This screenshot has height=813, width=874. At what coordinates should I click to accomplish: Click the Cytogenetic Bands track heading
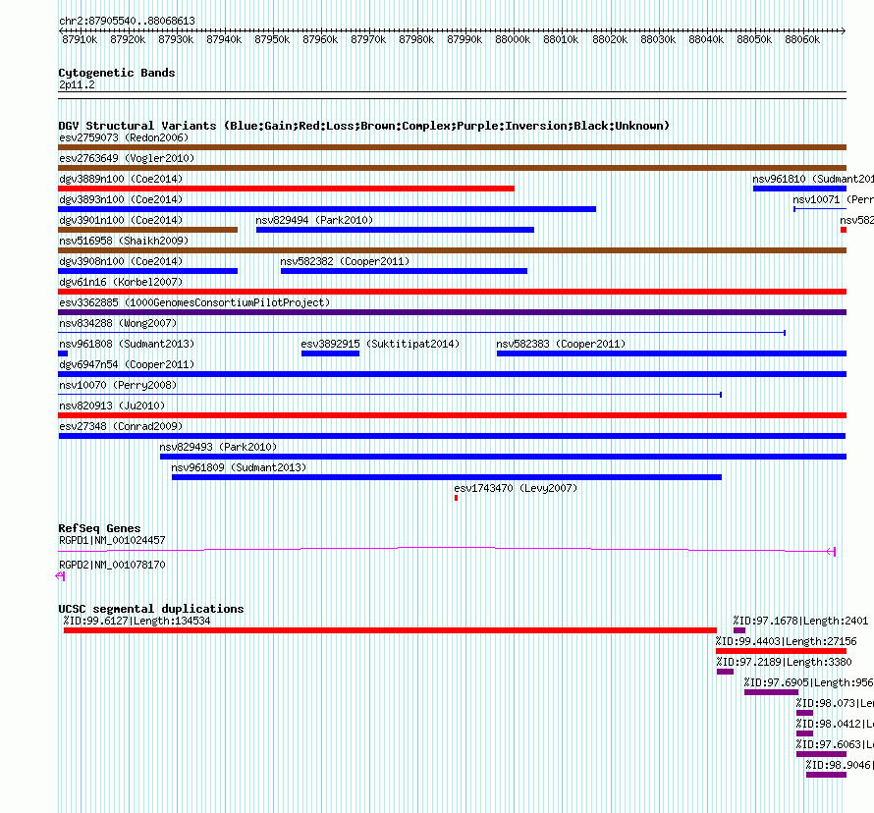pos(117,73)
